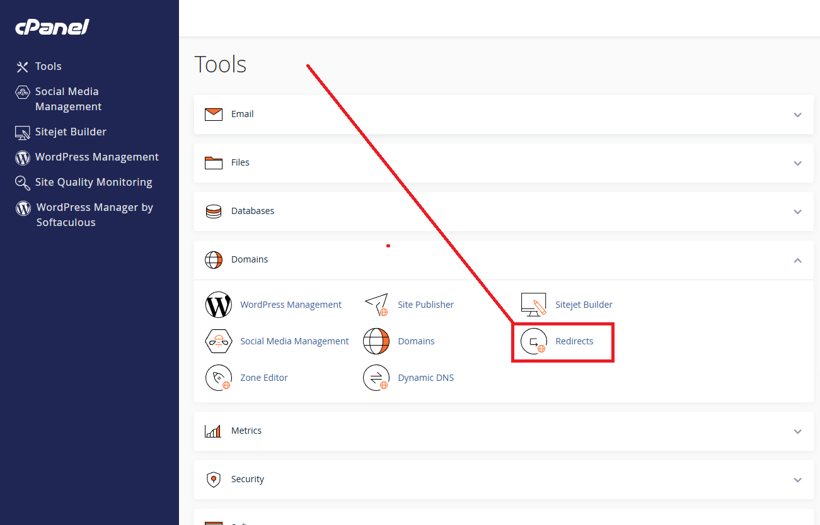The height and width of the screenshot is (525, 820).
Task: Click Sitejet Builder monitor icon in Domains
Action: point(534,305)
